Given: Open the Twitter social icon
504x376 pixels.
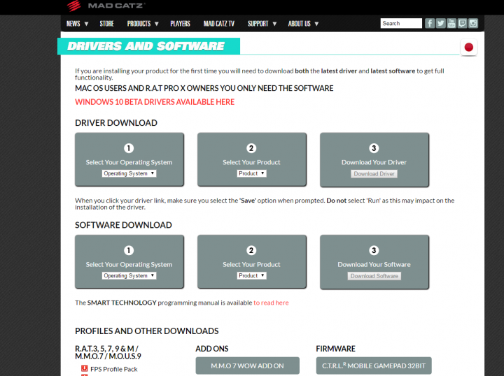Looking at the screenshot, I should (440, 23).
